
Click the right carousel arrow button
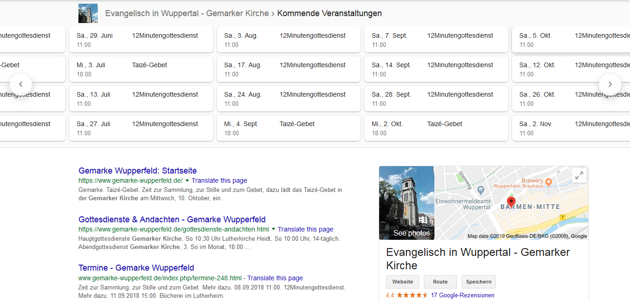(610, 84)
